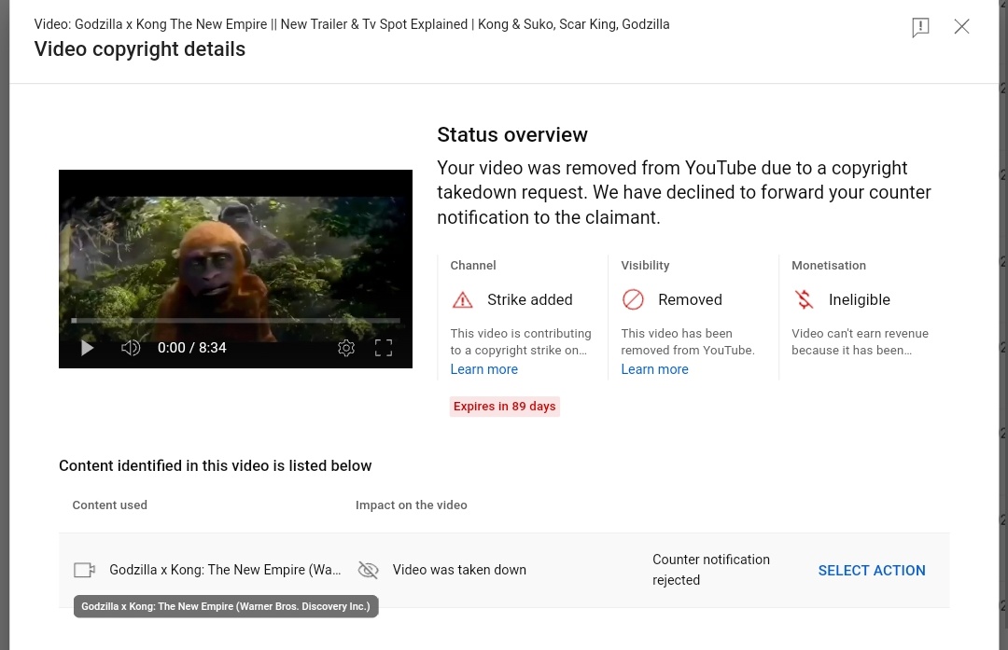Screen dimensions: 1008x650
Task: Open video player settings gear
Action: pos(346,348)
